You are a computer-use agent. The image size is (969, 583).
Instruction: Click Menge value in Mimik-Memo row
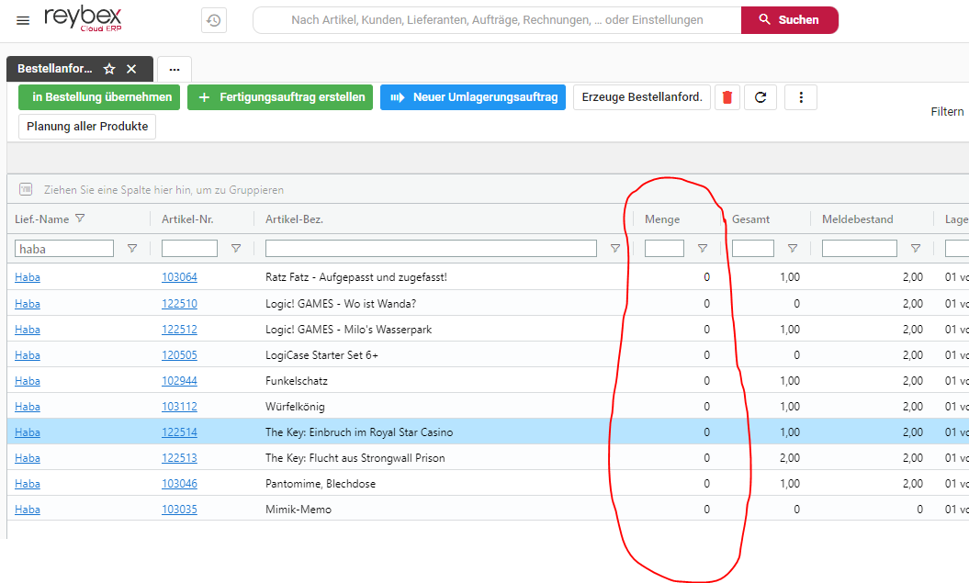[706, 510]
